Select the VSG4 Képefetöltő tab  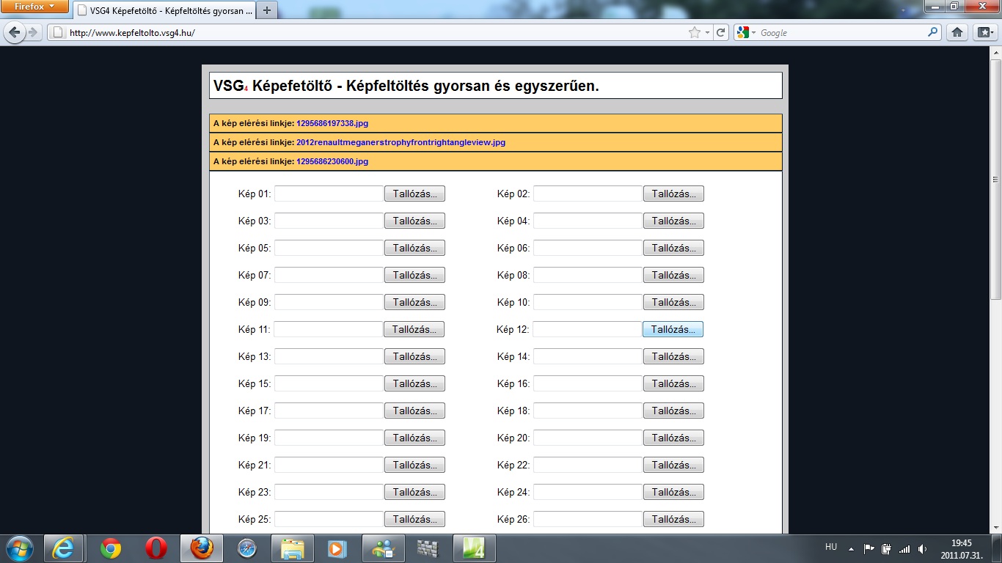tap(165, 10)
